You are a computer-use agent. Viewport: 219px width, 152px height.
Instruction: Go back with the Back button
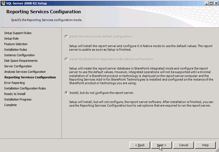[140, 145]
